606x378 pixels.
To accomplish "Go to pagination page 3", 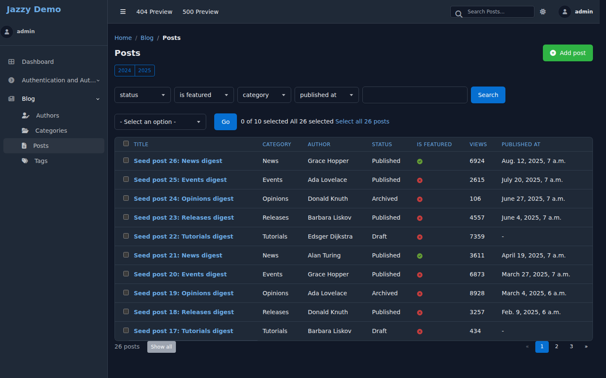I will coord(571,347).
